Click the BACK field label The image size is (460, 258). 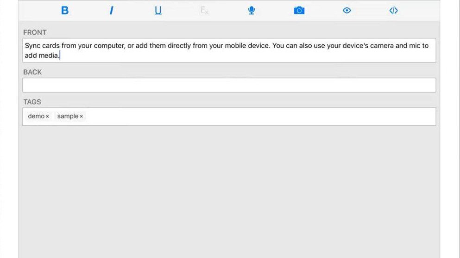[x=32, y=72]
